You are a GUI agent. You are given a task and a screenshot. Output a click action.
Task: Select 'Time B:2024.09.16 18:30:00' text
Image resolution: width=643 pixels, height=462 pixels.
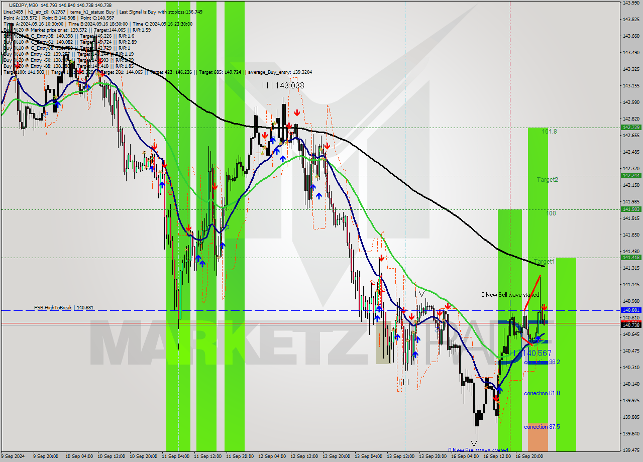[x=98, y=24]
